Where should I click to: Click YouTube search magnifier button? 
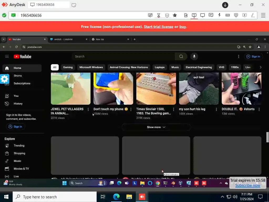[x=181, y=57]
